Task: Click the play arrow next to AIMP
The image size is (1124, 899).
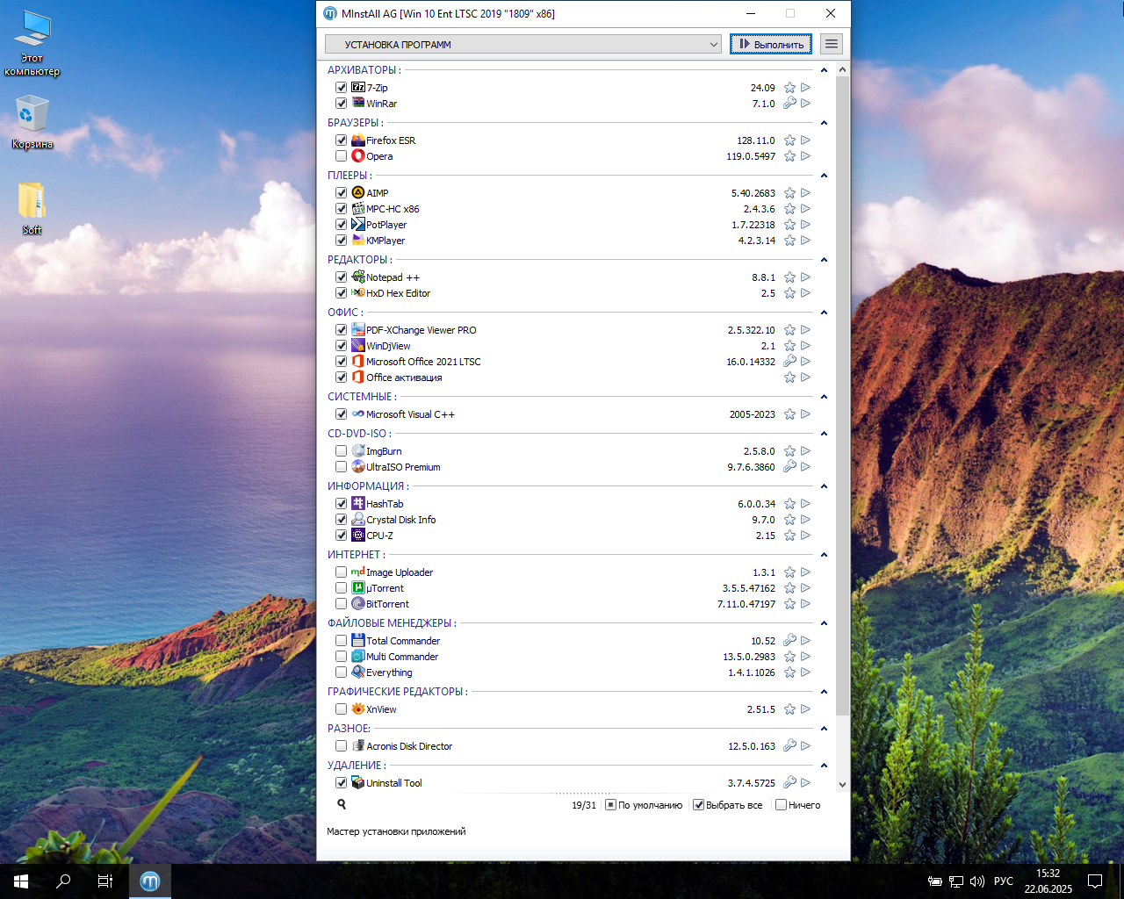Action: [805, 193]
